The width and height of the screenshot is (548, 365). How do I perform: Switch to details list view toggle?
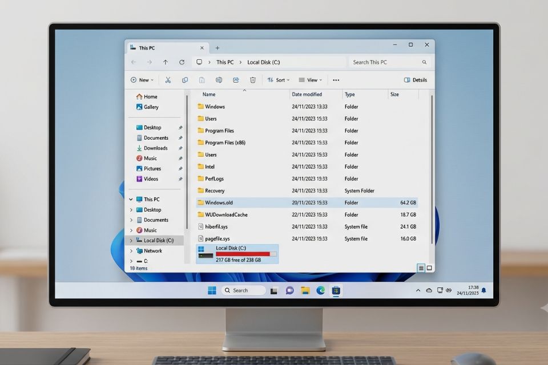click(x=421, y=268)
